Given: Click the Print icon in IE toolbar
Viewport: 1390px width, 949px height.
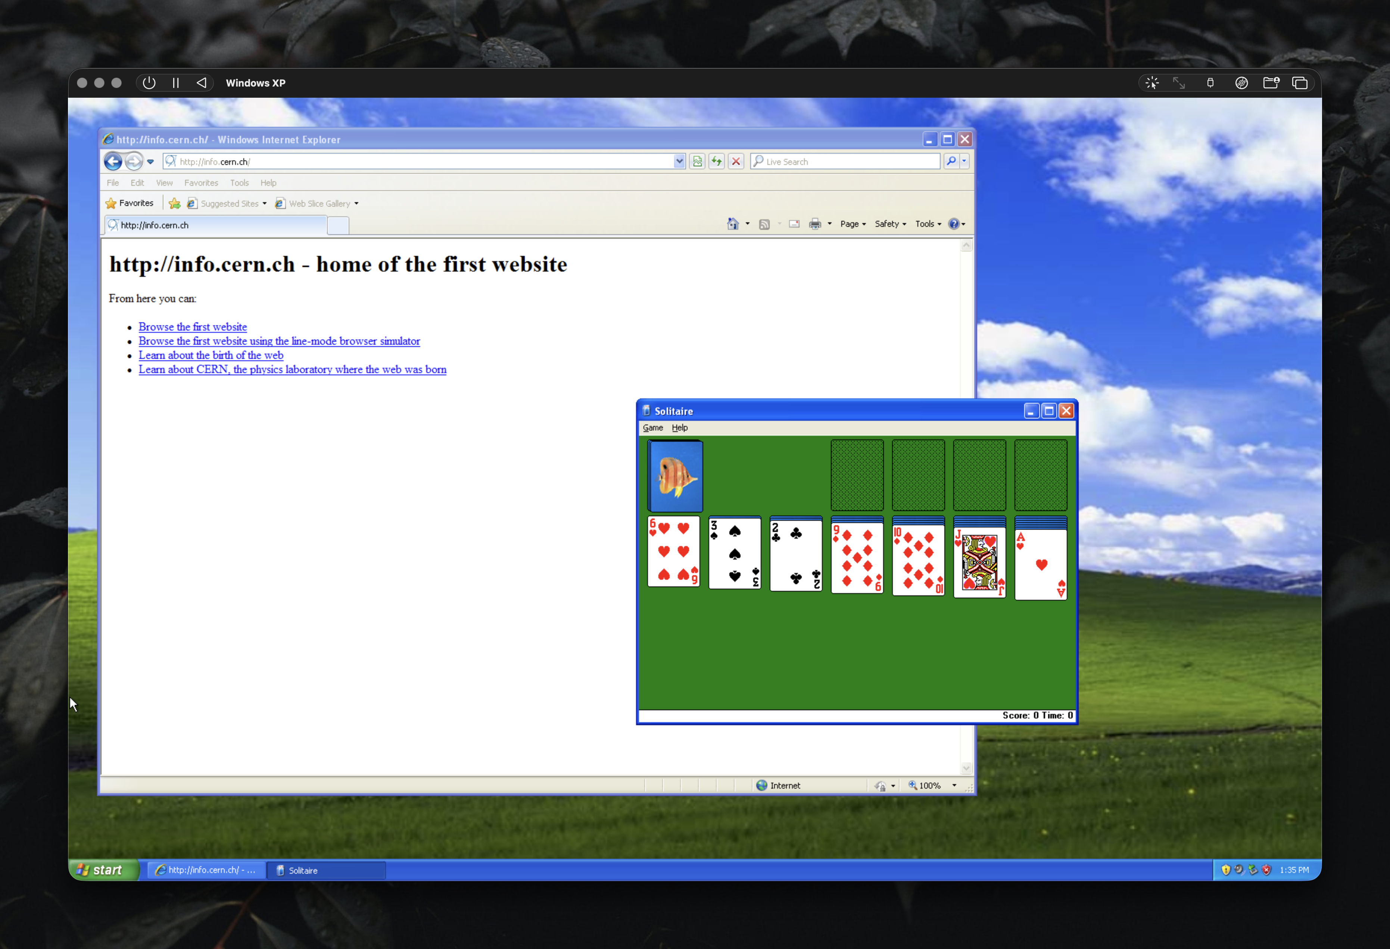Looking at the screenshot, I should point(814,224).
